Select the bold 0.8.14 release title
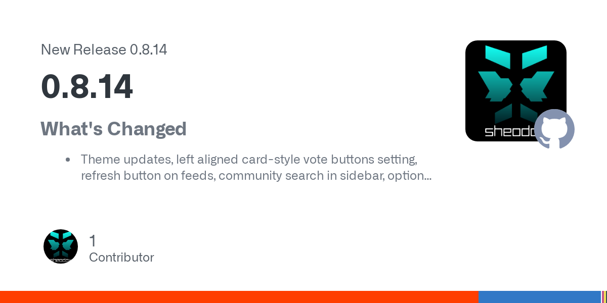This screenshot has width=607, height=303. pyautogui.click(x=87, y=87)
